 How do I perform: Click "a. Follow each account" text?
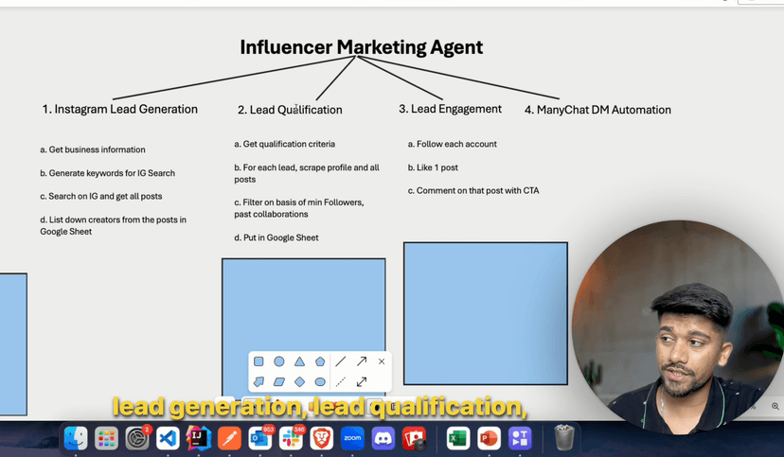452,144
